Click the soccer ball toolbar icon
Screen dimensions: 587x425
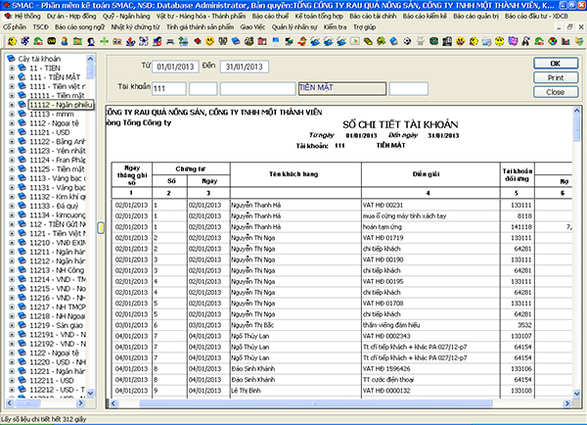point(407,41)
